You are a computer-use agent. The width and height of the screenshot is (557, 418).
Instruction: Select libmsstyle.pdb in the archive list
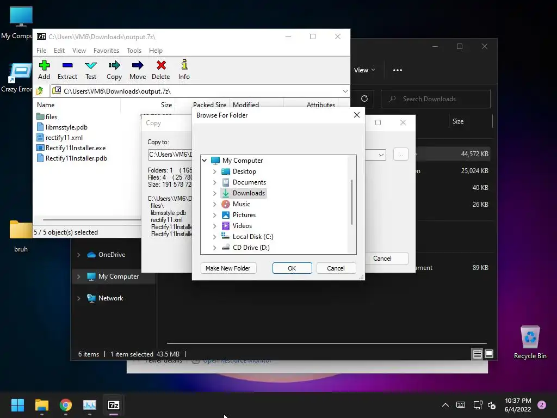tap(62, 127)
